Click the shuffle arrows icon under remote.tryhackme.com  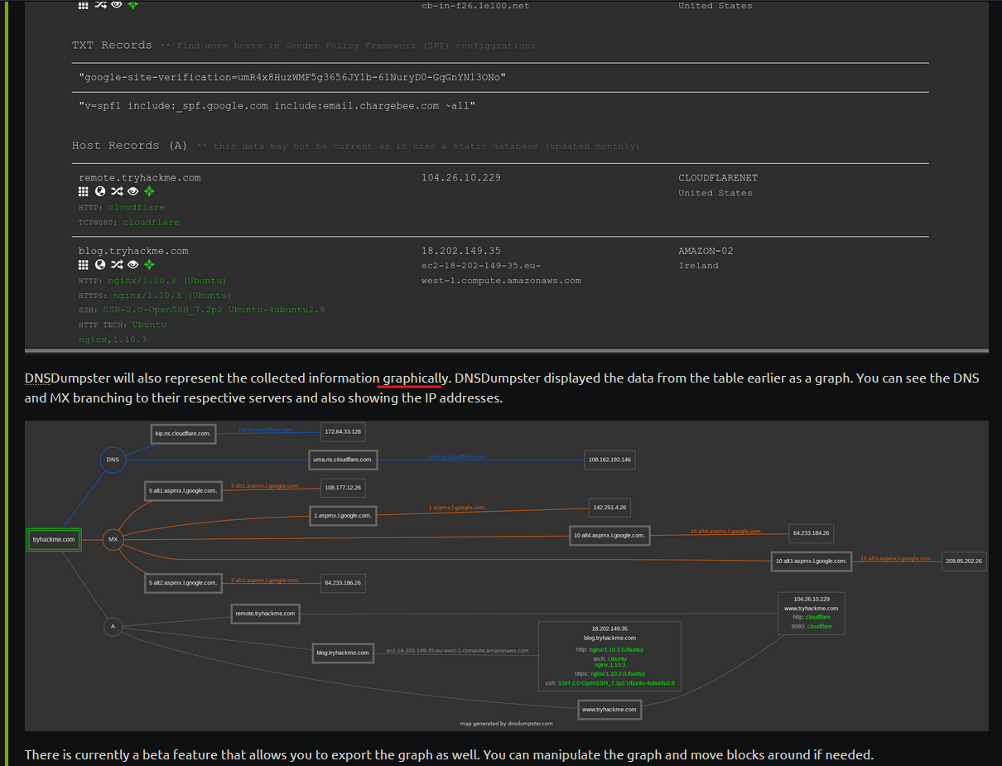117,192
